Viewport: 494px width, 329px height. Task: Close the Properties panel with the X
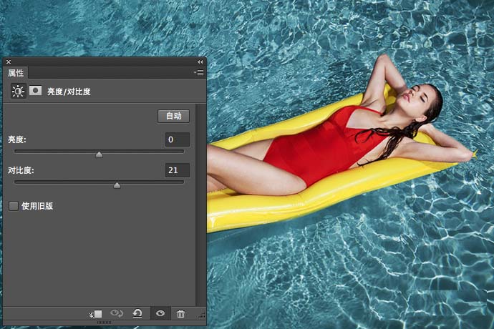[x=9, y=62]
